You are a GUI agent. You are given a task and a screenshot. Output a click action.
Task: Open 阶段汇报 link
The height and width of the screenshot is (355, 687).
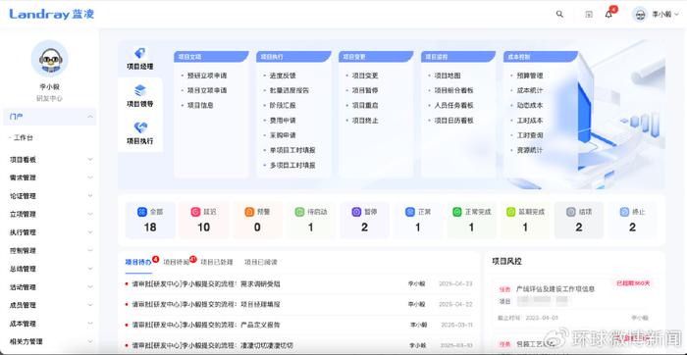click(283, 106)
